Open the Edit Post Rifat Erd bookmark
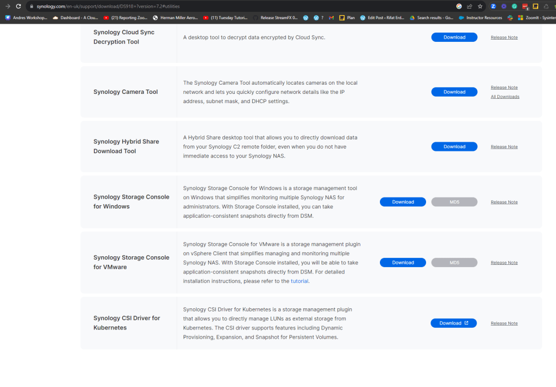The height and width of the screenshot is (387, 556). 382,18
